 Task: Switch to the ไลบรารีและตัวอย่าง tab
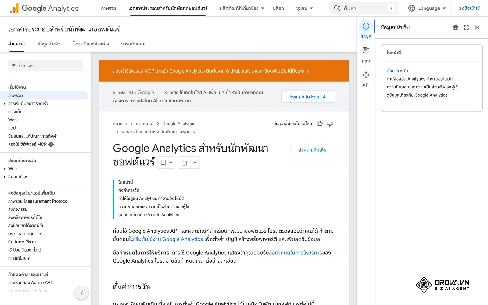91,44
